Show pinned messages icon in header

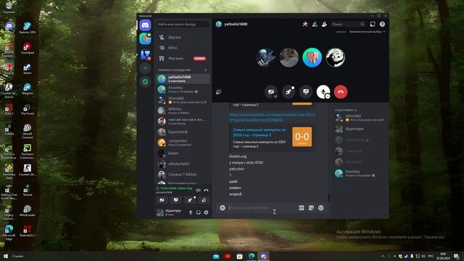[305, 24]
